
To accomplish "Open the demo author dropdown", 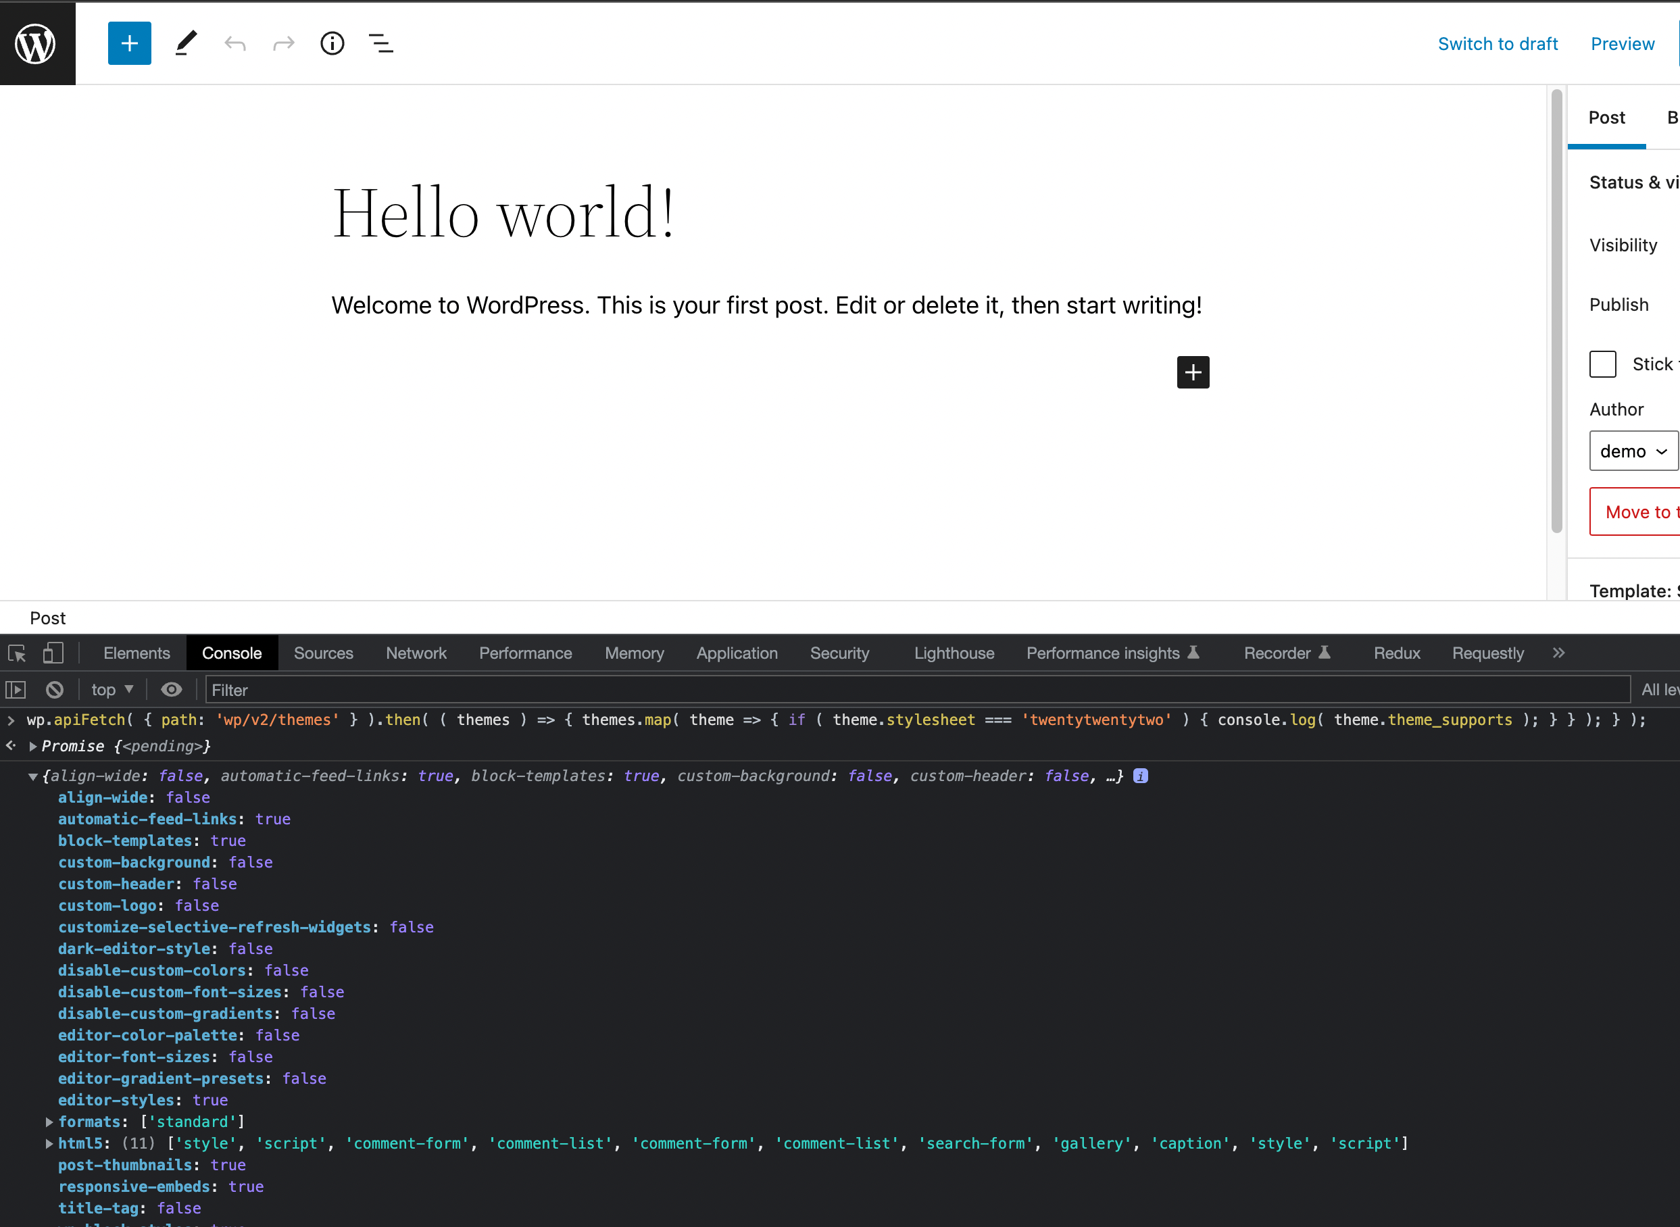I will tap(1633, 451).
